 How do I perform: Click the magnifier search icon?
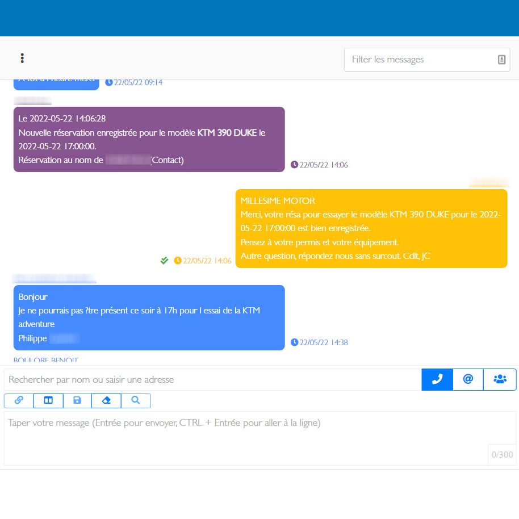pos(136,400)
